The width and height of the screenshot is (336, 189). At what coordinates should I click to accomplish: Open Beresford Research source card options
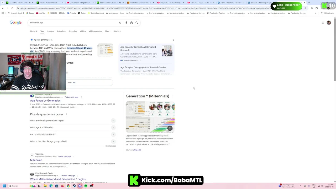click(x=140, y=60)
